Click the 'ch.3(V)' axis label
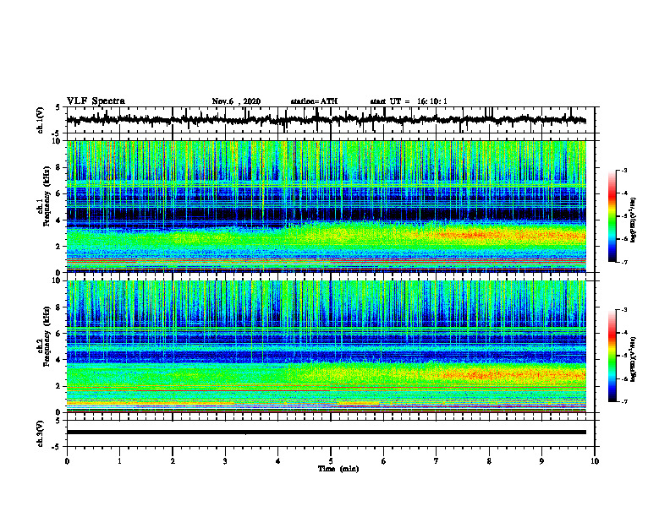670x517 pixels. (x=41, y=433)
